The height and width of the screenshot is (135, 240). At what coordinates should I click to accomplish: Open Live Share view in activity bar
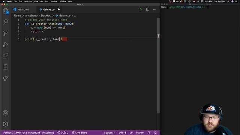(x=6, y=78)
